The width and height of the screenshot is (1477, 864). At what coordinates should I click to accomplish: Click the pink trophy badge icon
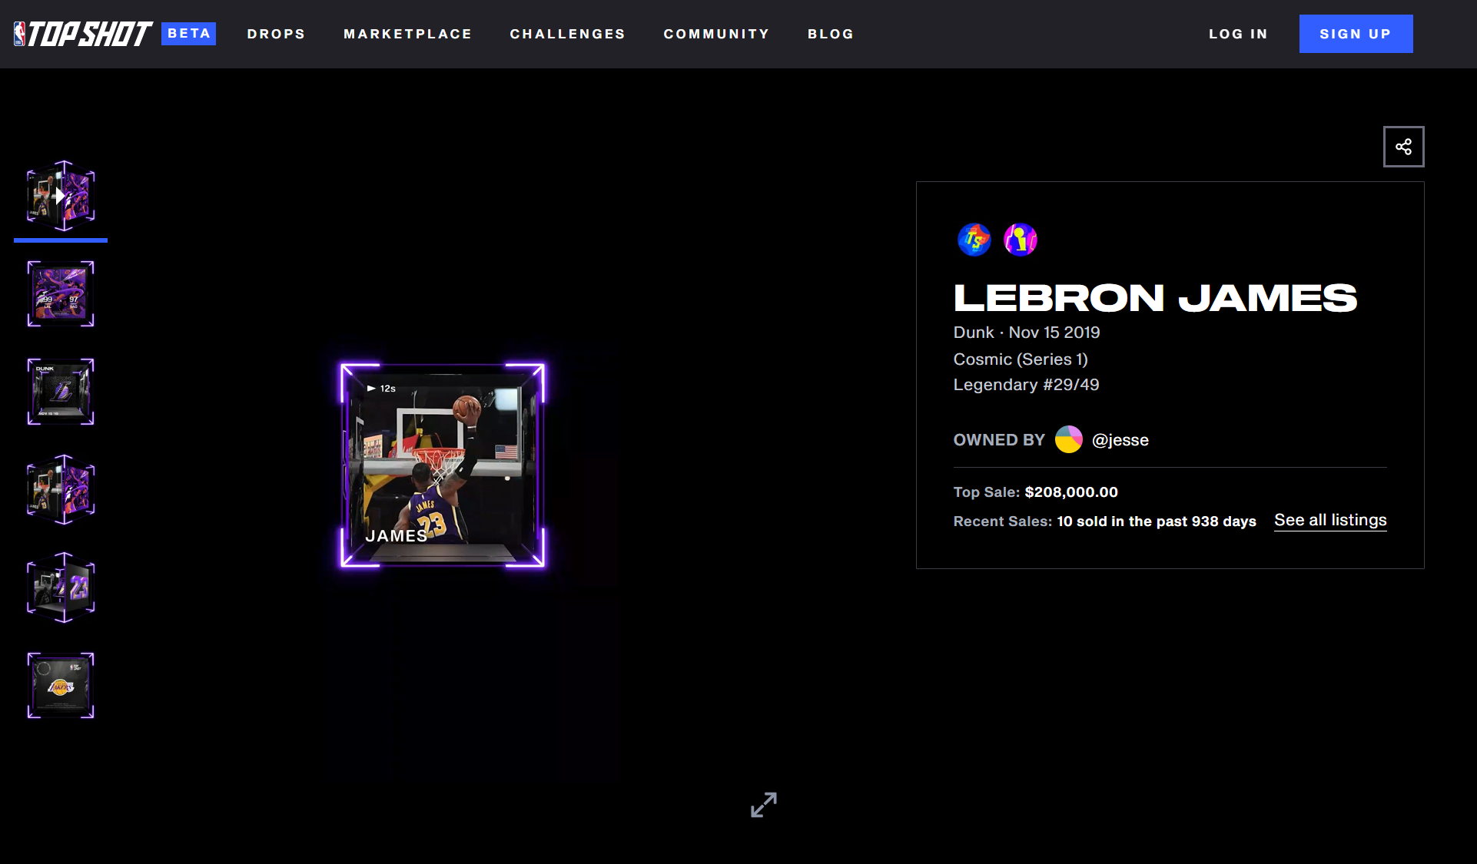pyautogui.click(x=1021, y=240)
